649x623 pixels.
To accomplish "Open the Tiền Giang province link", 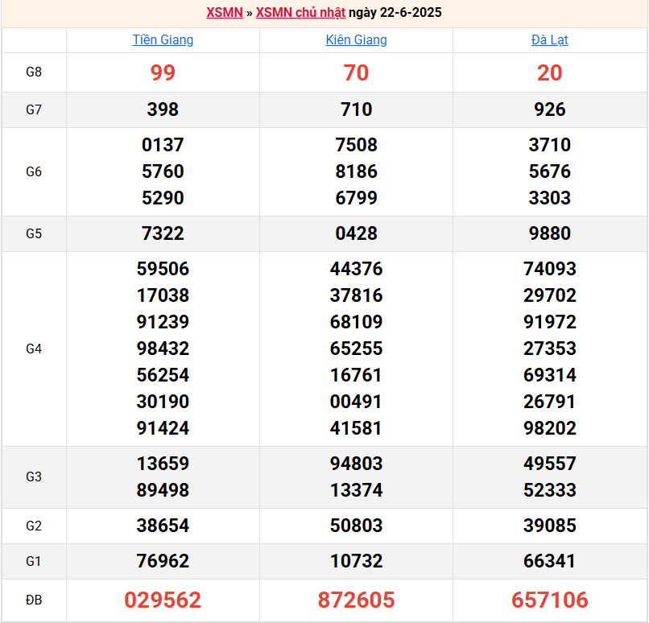I will point(163,39).
